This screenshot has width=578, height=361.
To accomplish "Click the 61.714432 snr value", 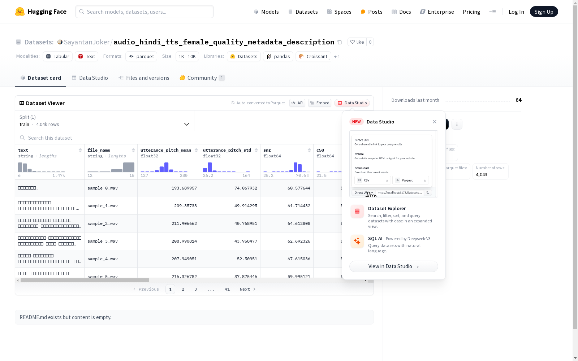I will pyautogui.click(x=299, y=206).
